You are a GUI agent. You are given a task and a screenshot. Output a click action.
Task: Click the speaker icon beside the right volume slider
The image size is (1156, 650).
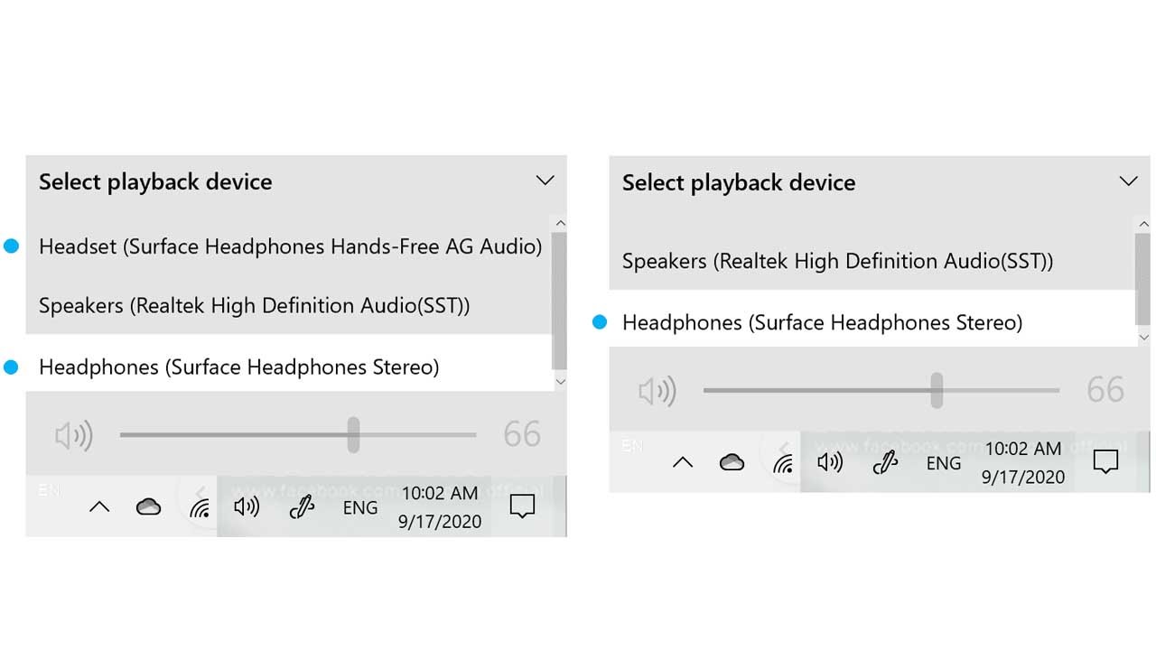tap(657, 390)
